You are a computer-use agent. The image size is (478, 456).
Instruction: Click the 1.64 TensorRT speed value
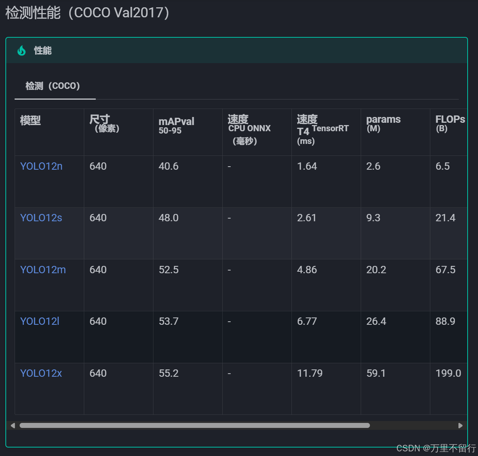coord(307,166)
